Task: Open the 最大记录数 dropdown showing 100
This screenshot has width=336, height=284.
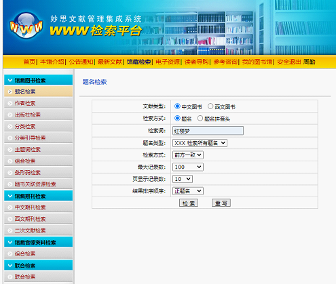Action: 188,167
